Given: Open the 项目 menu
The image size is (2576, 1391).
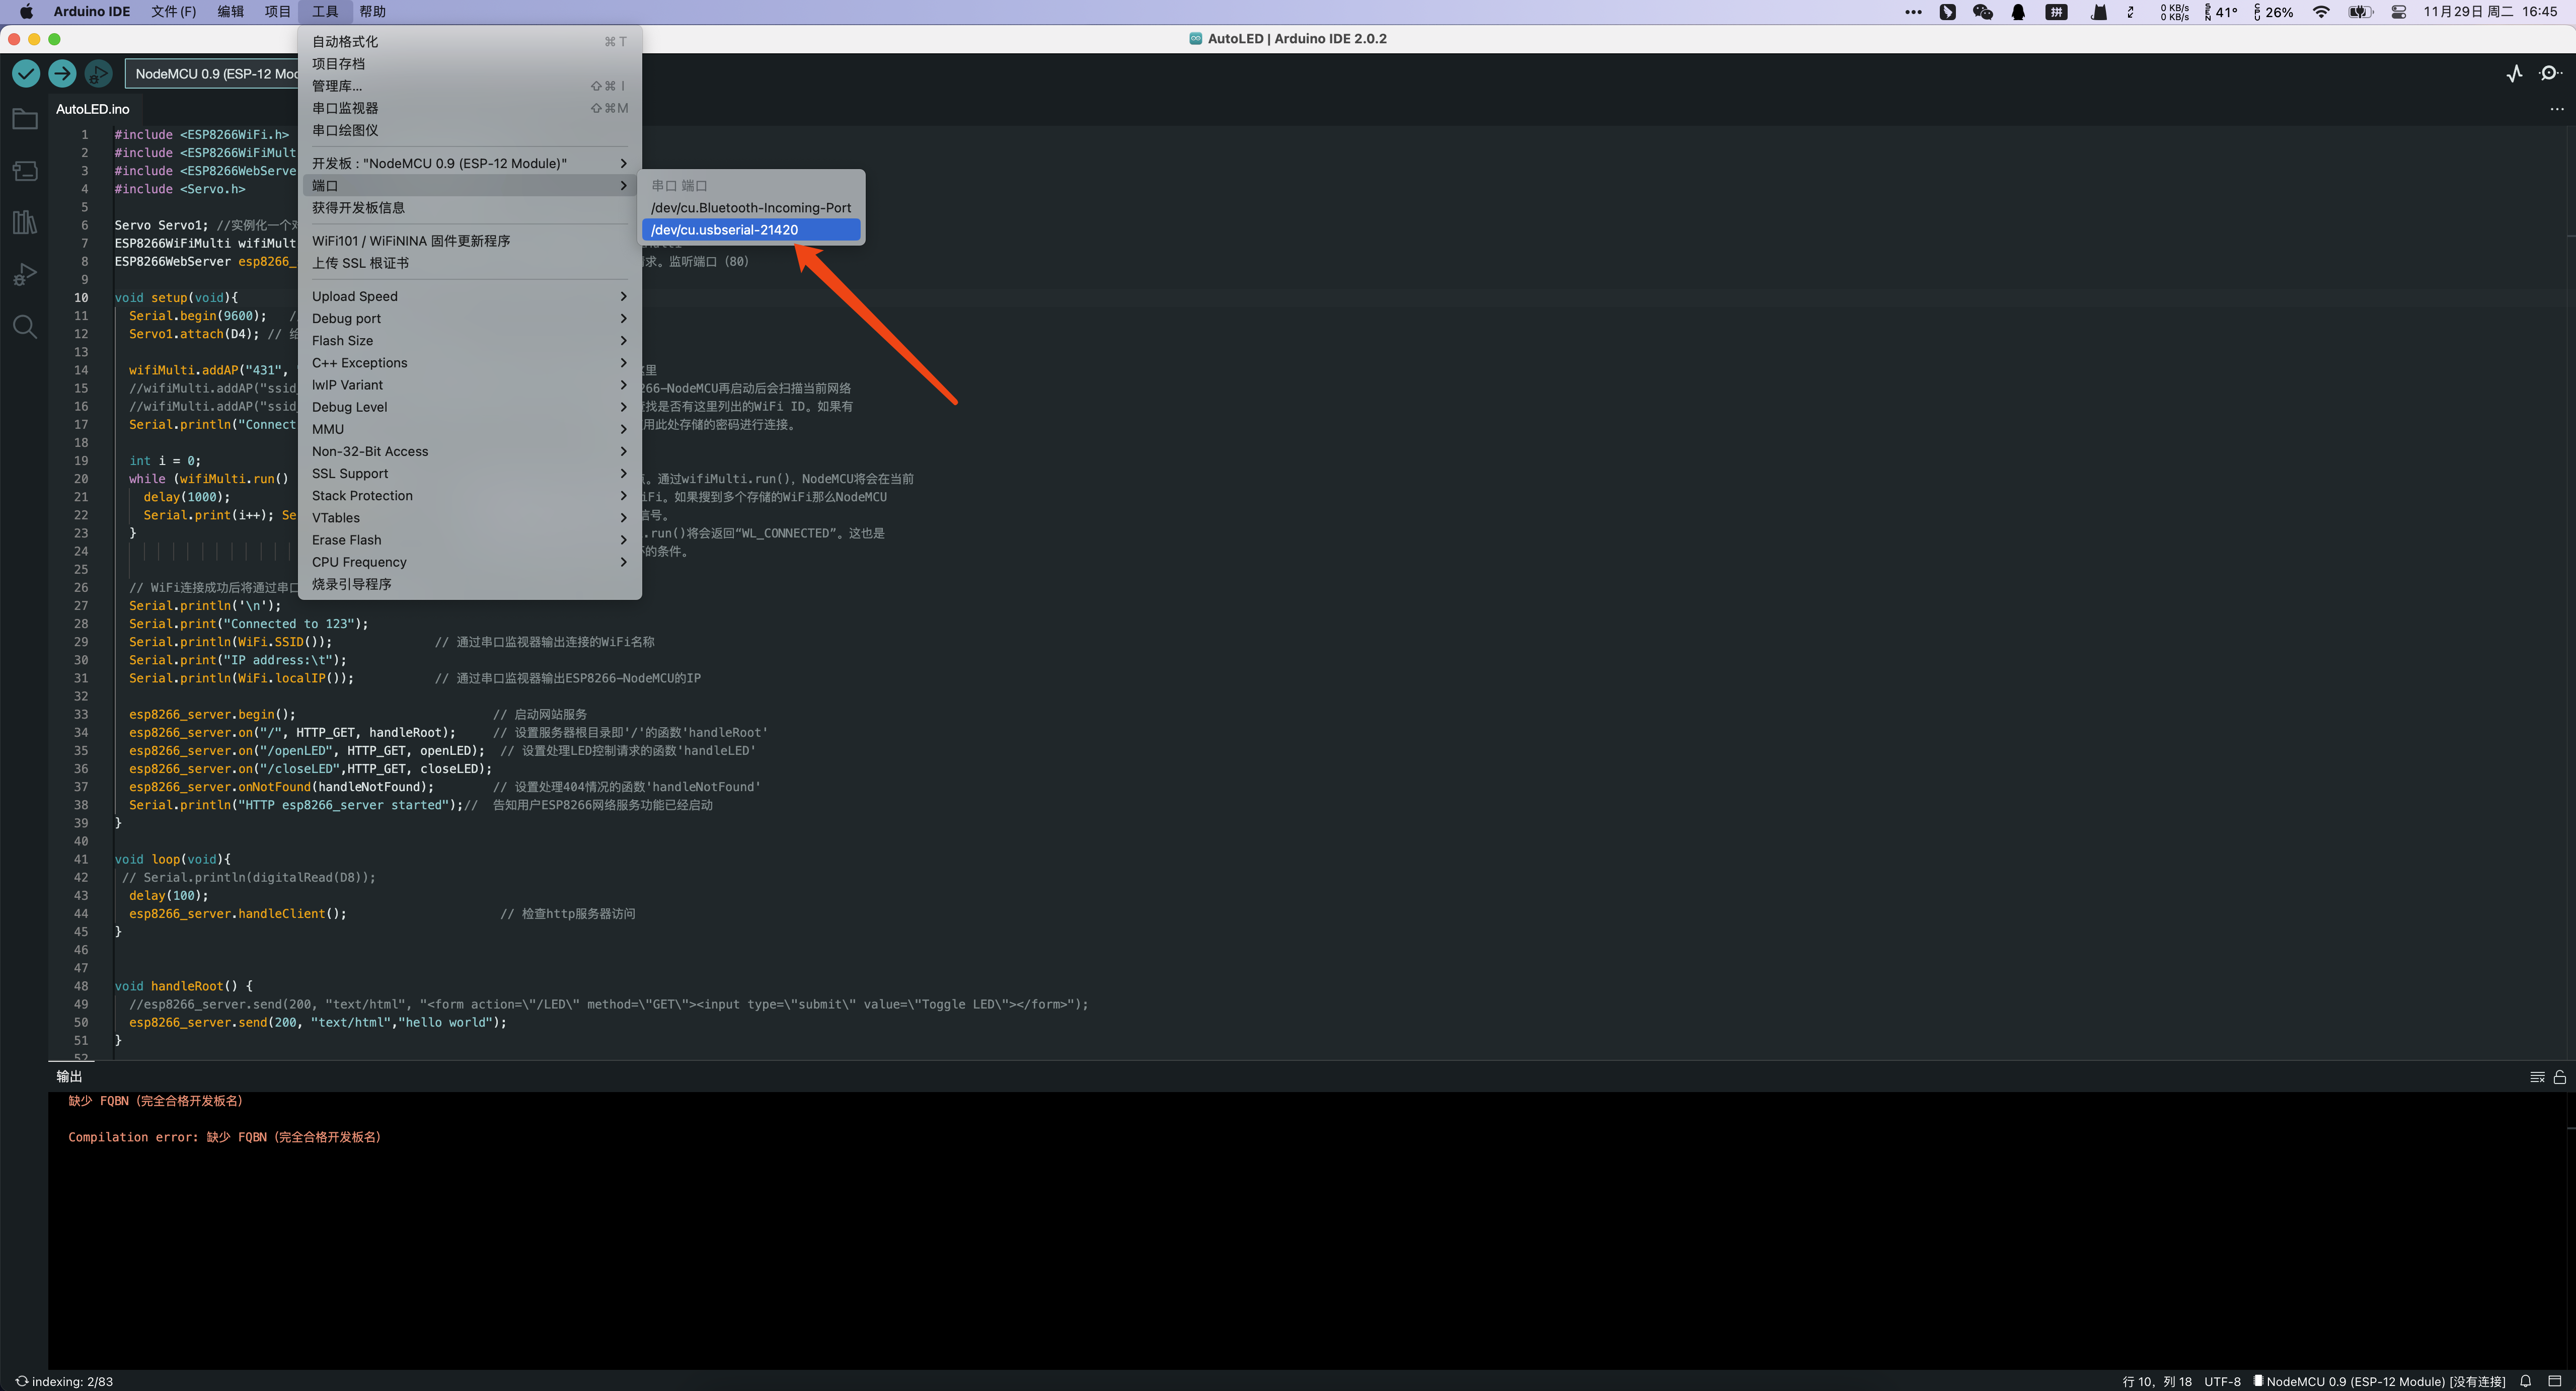Looking at the screenshot, I should [278, 12].
